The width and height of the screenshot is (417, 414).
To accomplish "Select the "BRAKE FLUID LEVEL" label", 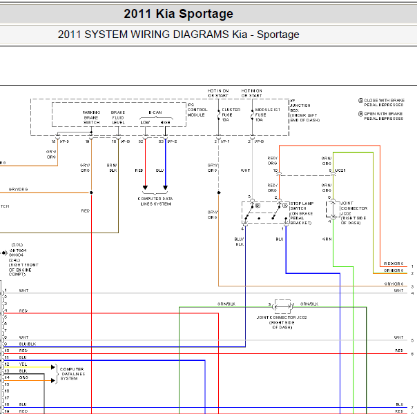I will click(x=118, y=117).
